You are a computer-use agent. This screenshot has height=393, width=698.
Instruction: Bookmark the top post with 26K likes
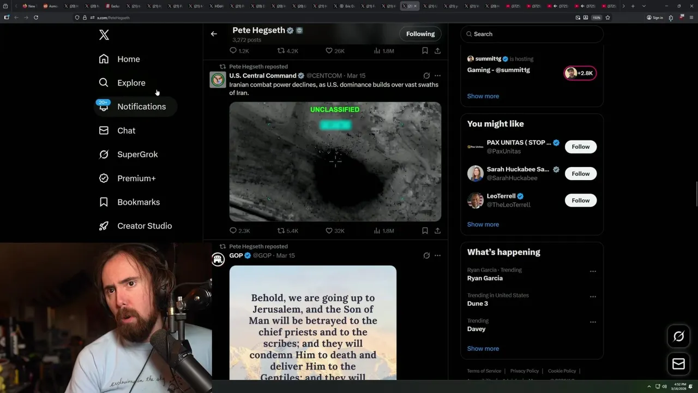[x=425, y=51]
